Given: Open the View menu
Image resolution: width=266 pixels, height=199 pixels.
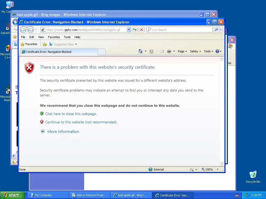Looking at the screenshot, I should [x=41, y=37].
